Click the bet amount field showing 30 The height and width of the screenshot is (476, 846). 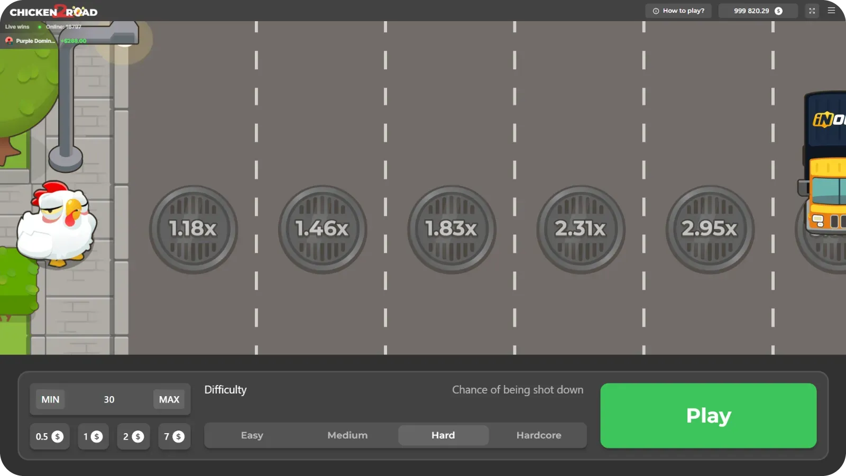coord(109,399)
